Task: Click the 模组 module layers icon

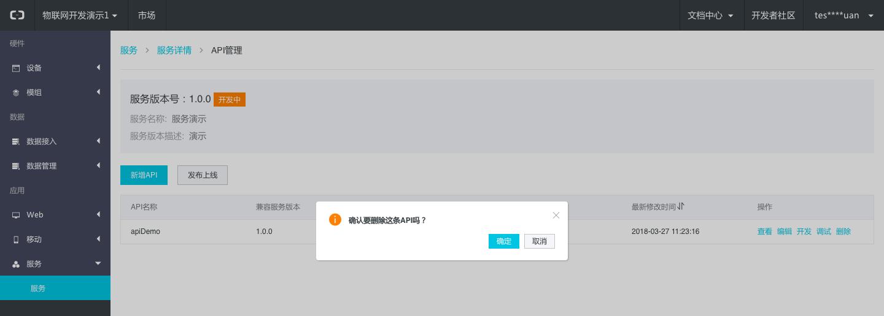Action: click(16, 92)
